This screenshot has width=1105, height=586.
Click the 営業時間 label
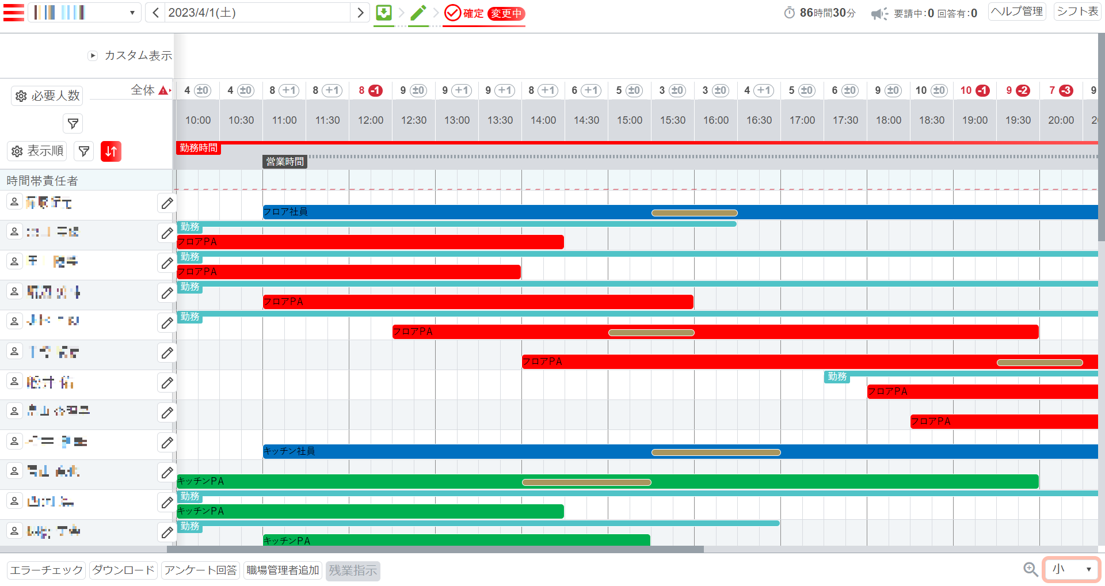[285, 162]
